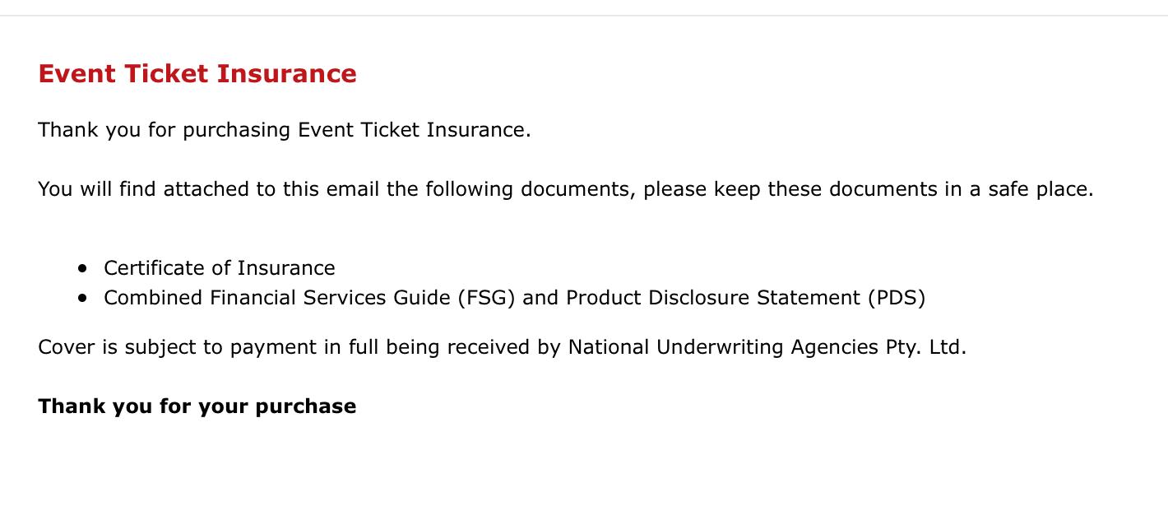
Task: Click the sentence thanking you for purchasing insurance
Action: [285, 130]
